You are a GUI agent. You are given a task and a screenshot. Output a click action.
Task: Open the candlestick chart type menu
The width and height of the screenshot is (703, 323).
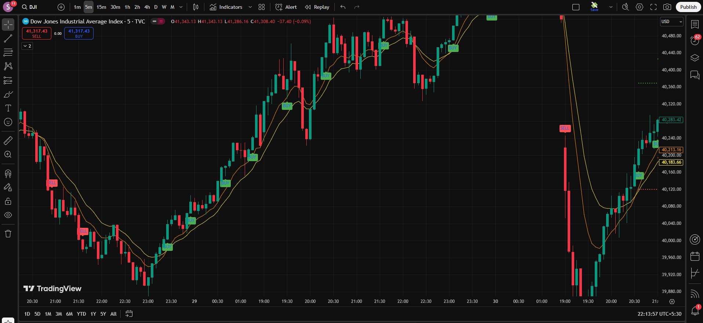[196, 7]
